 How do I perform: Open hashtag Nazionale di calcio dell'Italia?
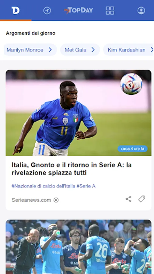point(44,186)
